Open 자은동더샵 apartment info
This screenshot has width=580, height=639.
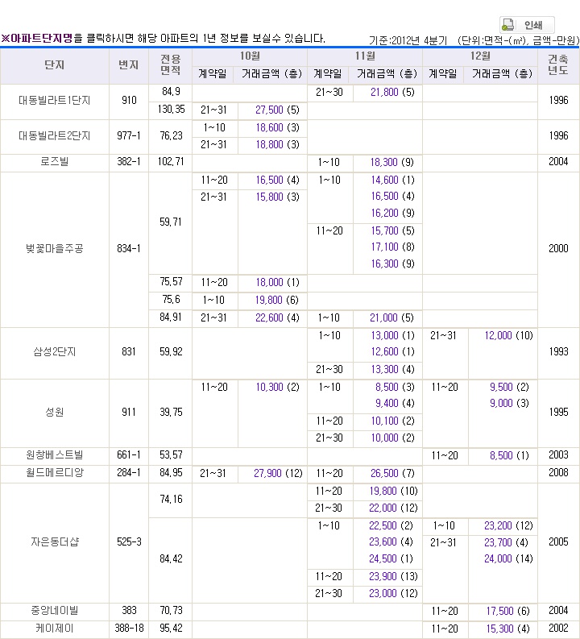coord(55,542)
